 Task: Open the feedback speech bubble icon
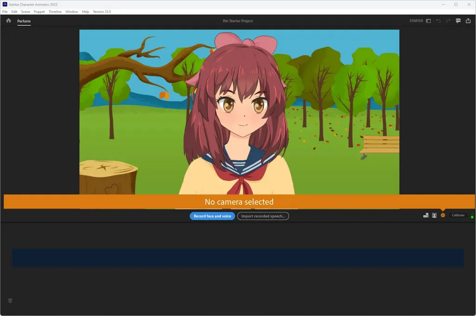(x=458, y=21)
